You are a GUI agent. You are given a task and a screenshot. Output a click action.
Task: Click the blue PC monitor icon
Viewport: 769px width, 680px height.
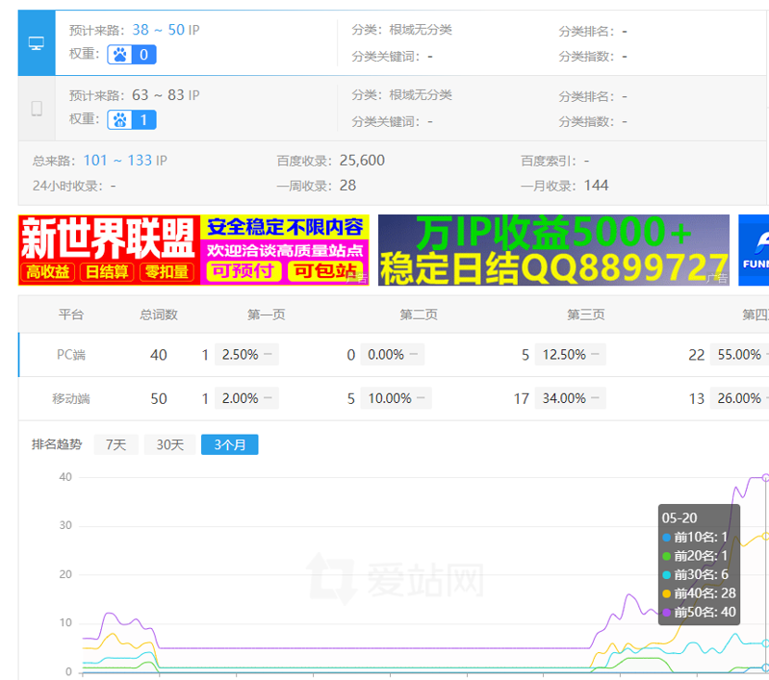click(x=37, y=43)
